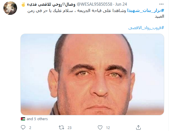Click the author's Arabic display name
The height and width of the screenshot is (131, 169).
click(51, 5)
